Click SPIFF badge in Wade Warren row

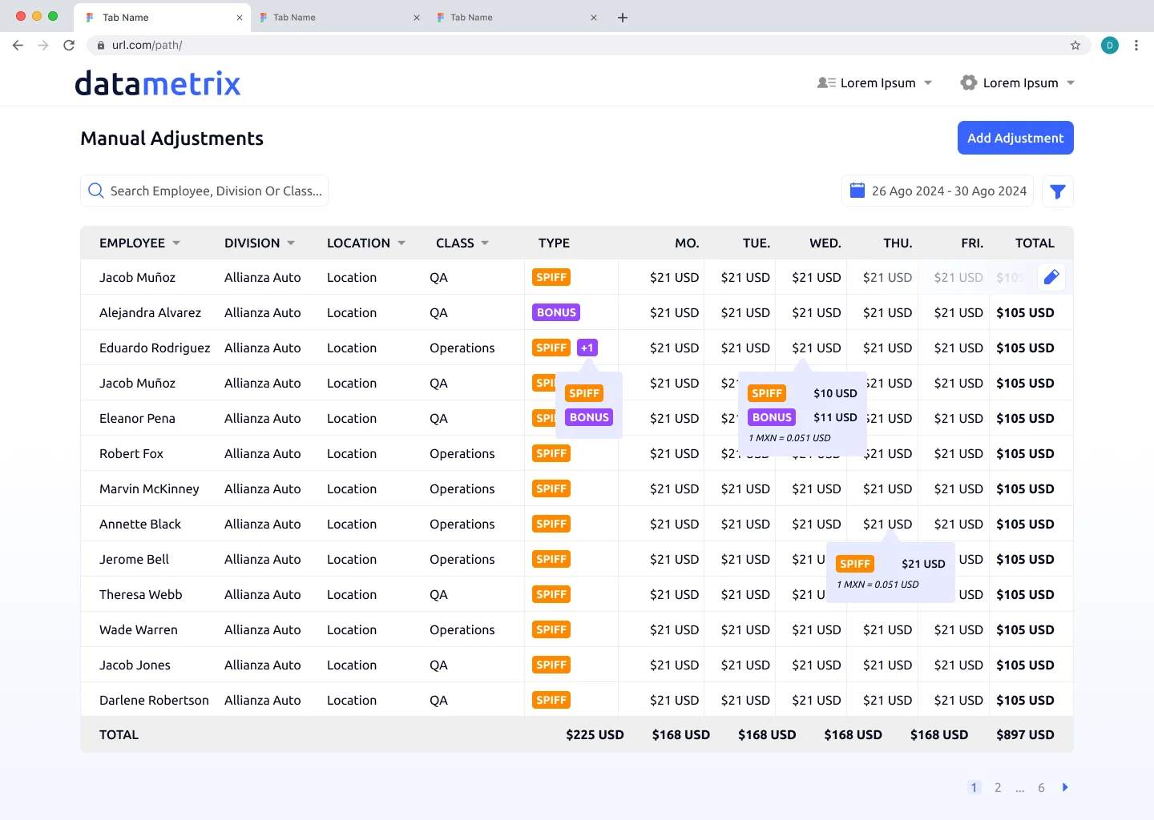pyautogui.click(x=551, y=629)
